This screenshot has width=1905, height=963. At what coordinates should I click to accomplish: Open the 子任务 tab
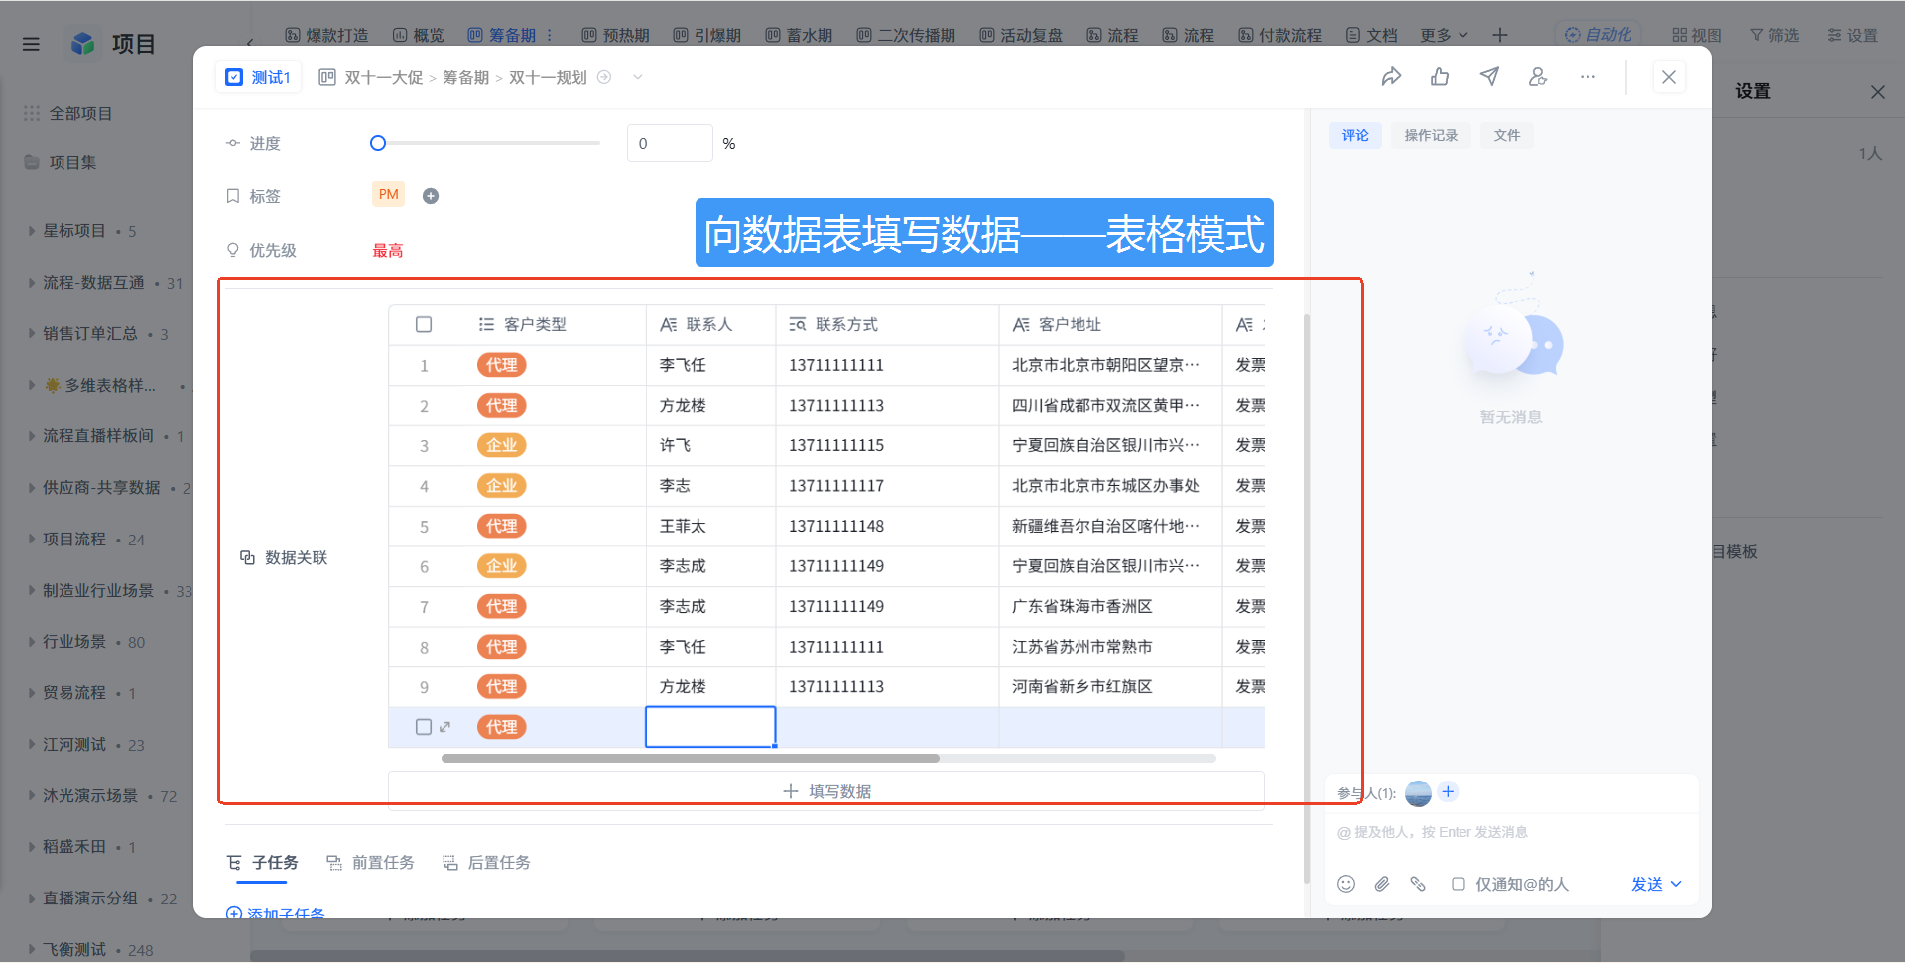(x=263, y=862)
